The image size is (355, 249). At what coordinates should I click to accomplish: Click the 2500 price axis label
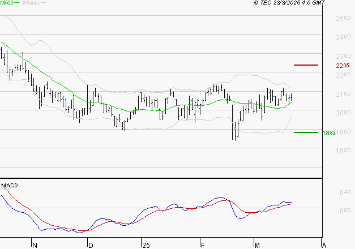coord(343,19)
